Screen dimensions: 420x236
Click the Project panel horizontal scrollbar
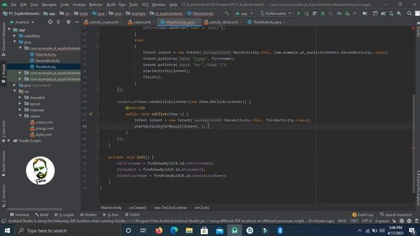click(35, 209)
